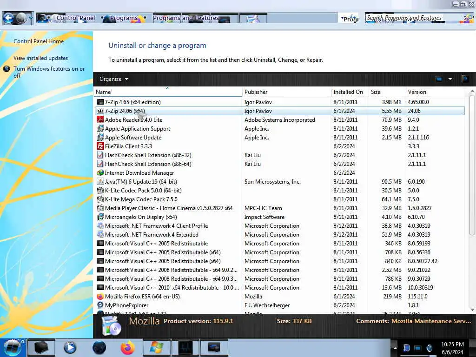Sort programs by the Size column header
The image size is (476, 357).
pyautogui.click(x=387, y=92)
